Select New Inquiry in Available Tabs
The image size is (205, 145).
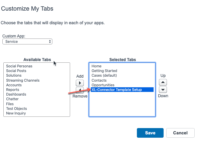pyautogui.click(x=16, y=113)
